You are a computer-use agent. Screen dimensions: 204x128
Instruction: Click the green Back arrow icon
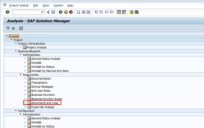point(61,12)
